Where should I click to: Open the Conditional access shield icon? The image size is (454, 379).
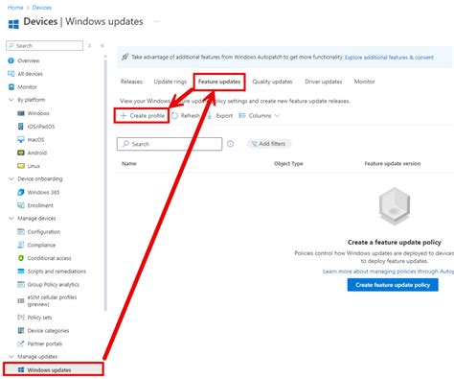[x=21, y=258]
